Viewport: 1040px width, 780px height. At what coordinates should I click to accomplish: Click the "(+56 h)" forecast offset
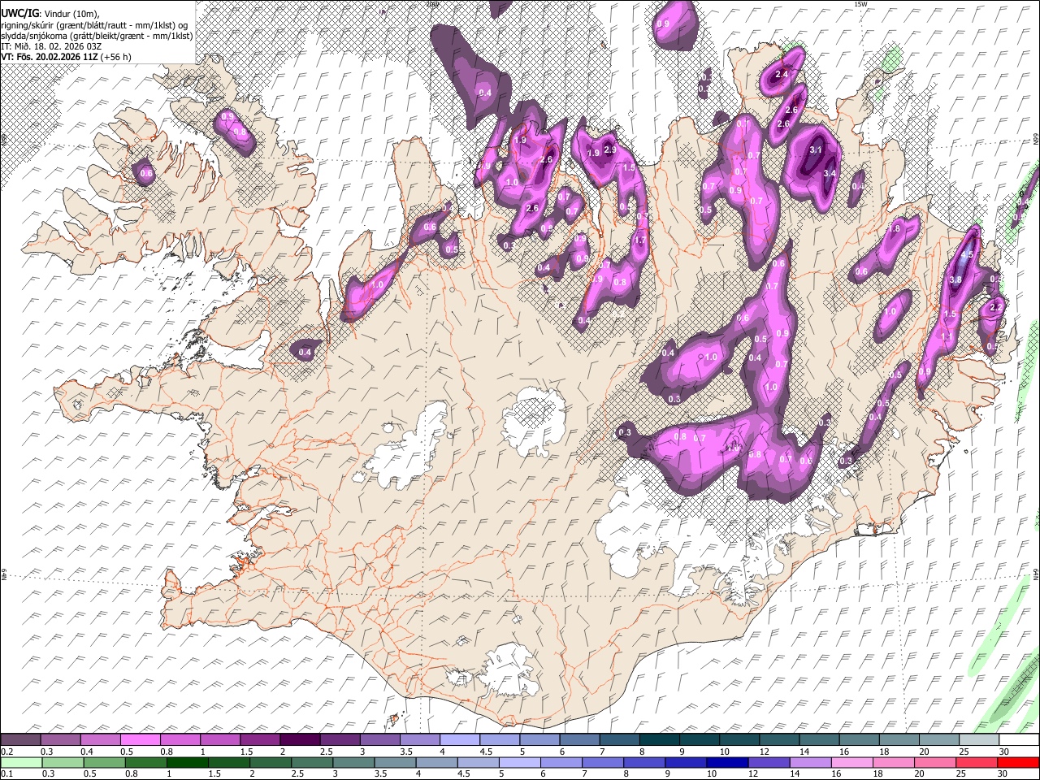click(x=116, y=57)
